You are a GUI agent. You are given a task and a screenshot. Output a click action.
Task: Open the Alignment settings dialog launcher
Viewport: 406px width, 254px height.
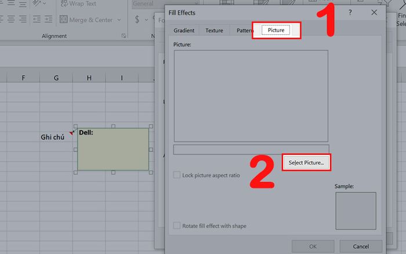point(124,36)
